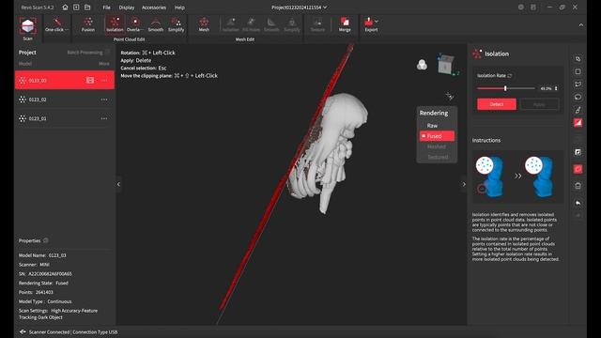Click the undo arrow in right sidebar

(x=578, y=203)
